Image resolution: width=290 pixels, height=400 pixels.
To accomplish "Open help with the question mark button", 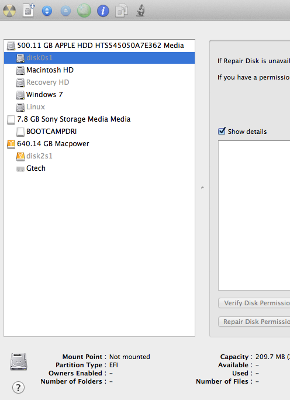I will point(18,388).
